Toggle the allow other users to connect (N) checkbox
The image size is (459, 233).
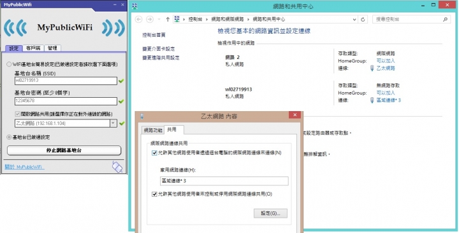[x=154, y=153]
